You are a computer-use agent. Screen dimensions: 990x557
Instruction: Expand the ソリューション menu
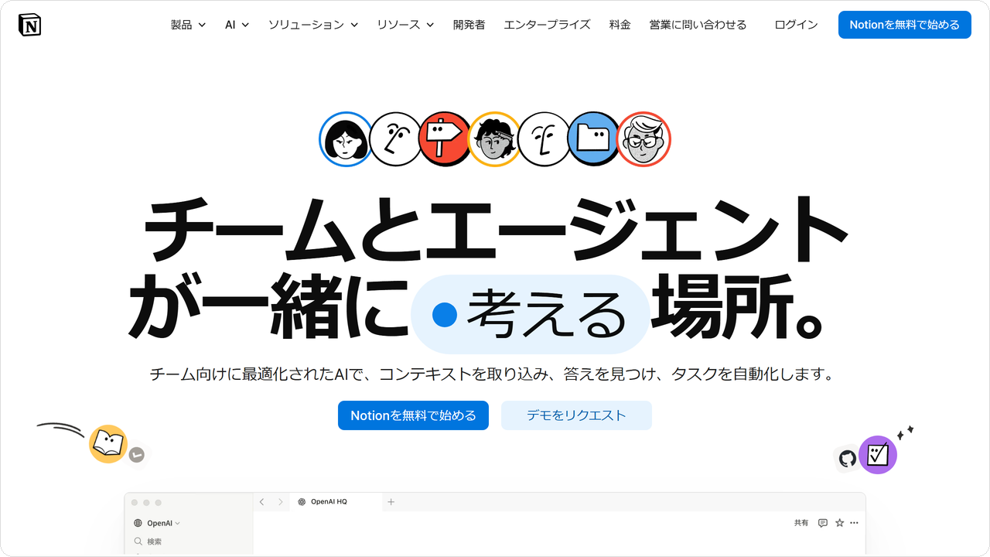(313, 25)
